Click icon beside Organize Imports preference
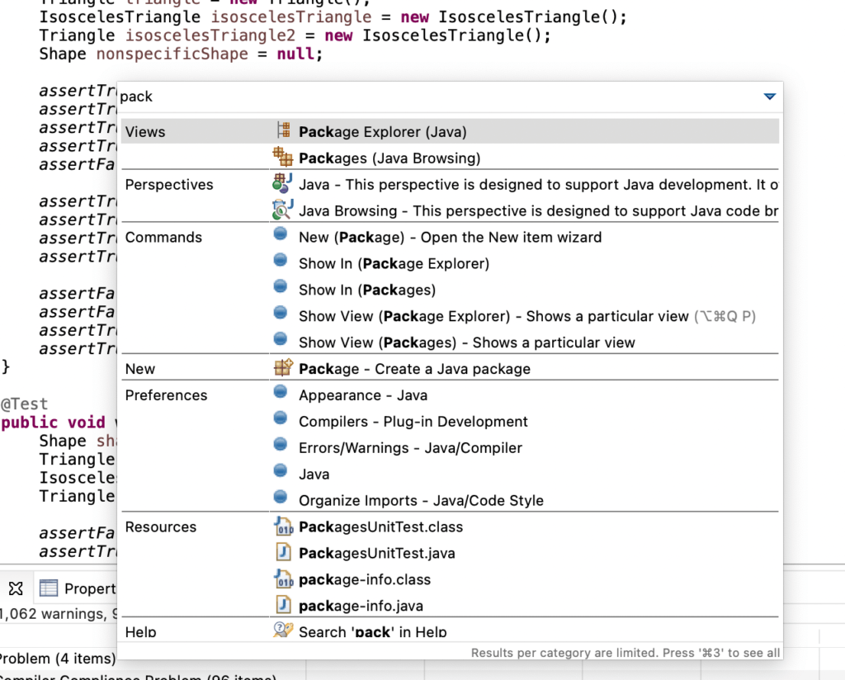The width and height of the screenshot is (845, 680). click(281, 496)
